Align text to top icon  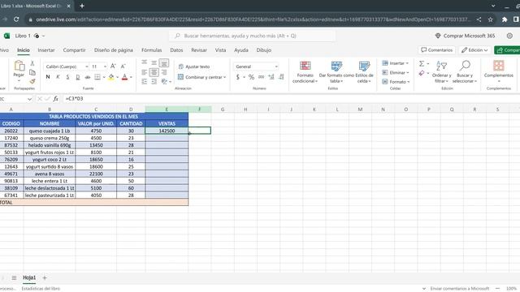click(x=145, y=62)
